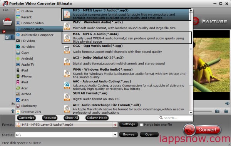
Task: Click the move up arrow icon
Action: [13, 111]
